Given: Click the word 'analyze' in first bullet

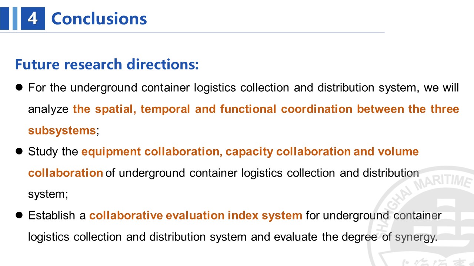Looking at the screenshot, I should click(x=49, y=110).
